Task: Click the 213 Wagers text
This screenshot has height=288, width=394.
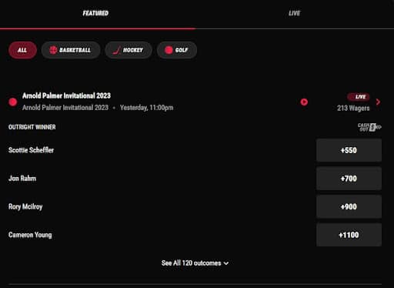Action: [x=353, y=108]
